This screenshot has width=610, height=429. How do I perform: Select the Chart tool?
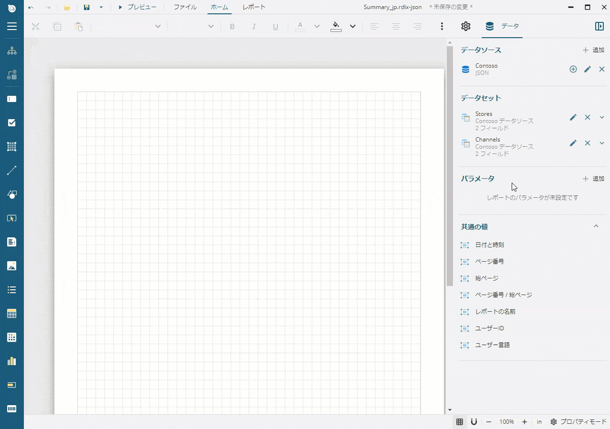coord(11,361)
